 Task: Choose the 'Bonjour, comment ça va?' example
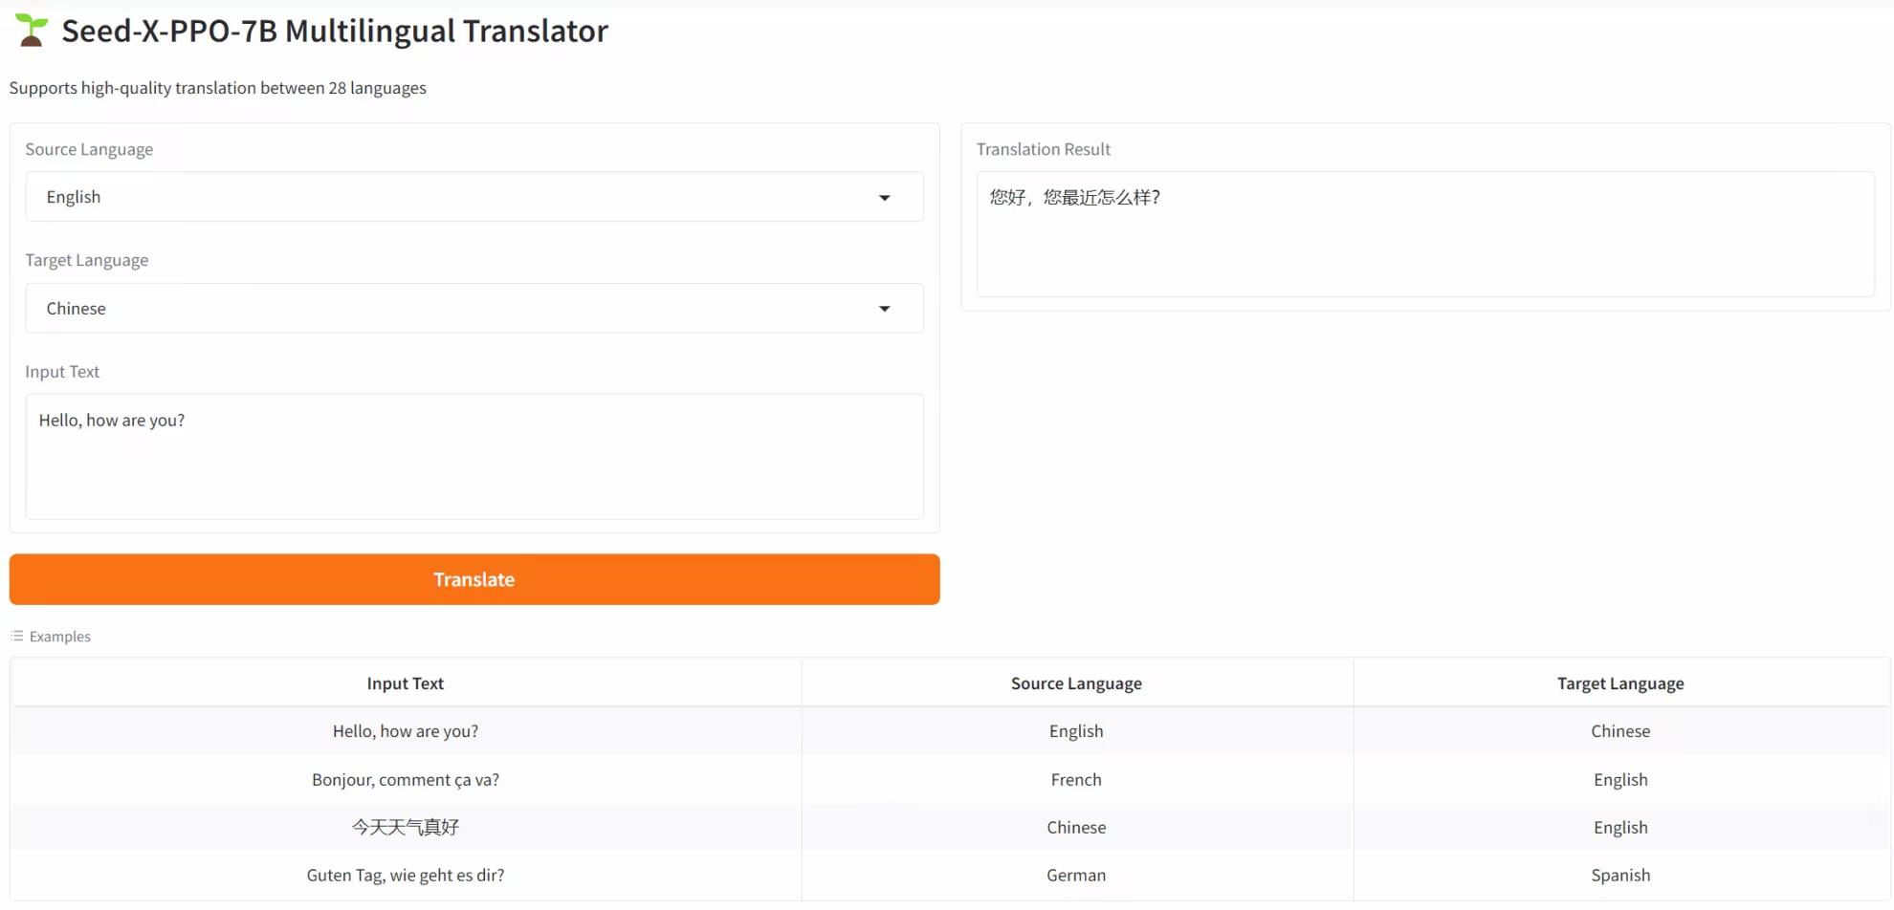tap(406, 780)
